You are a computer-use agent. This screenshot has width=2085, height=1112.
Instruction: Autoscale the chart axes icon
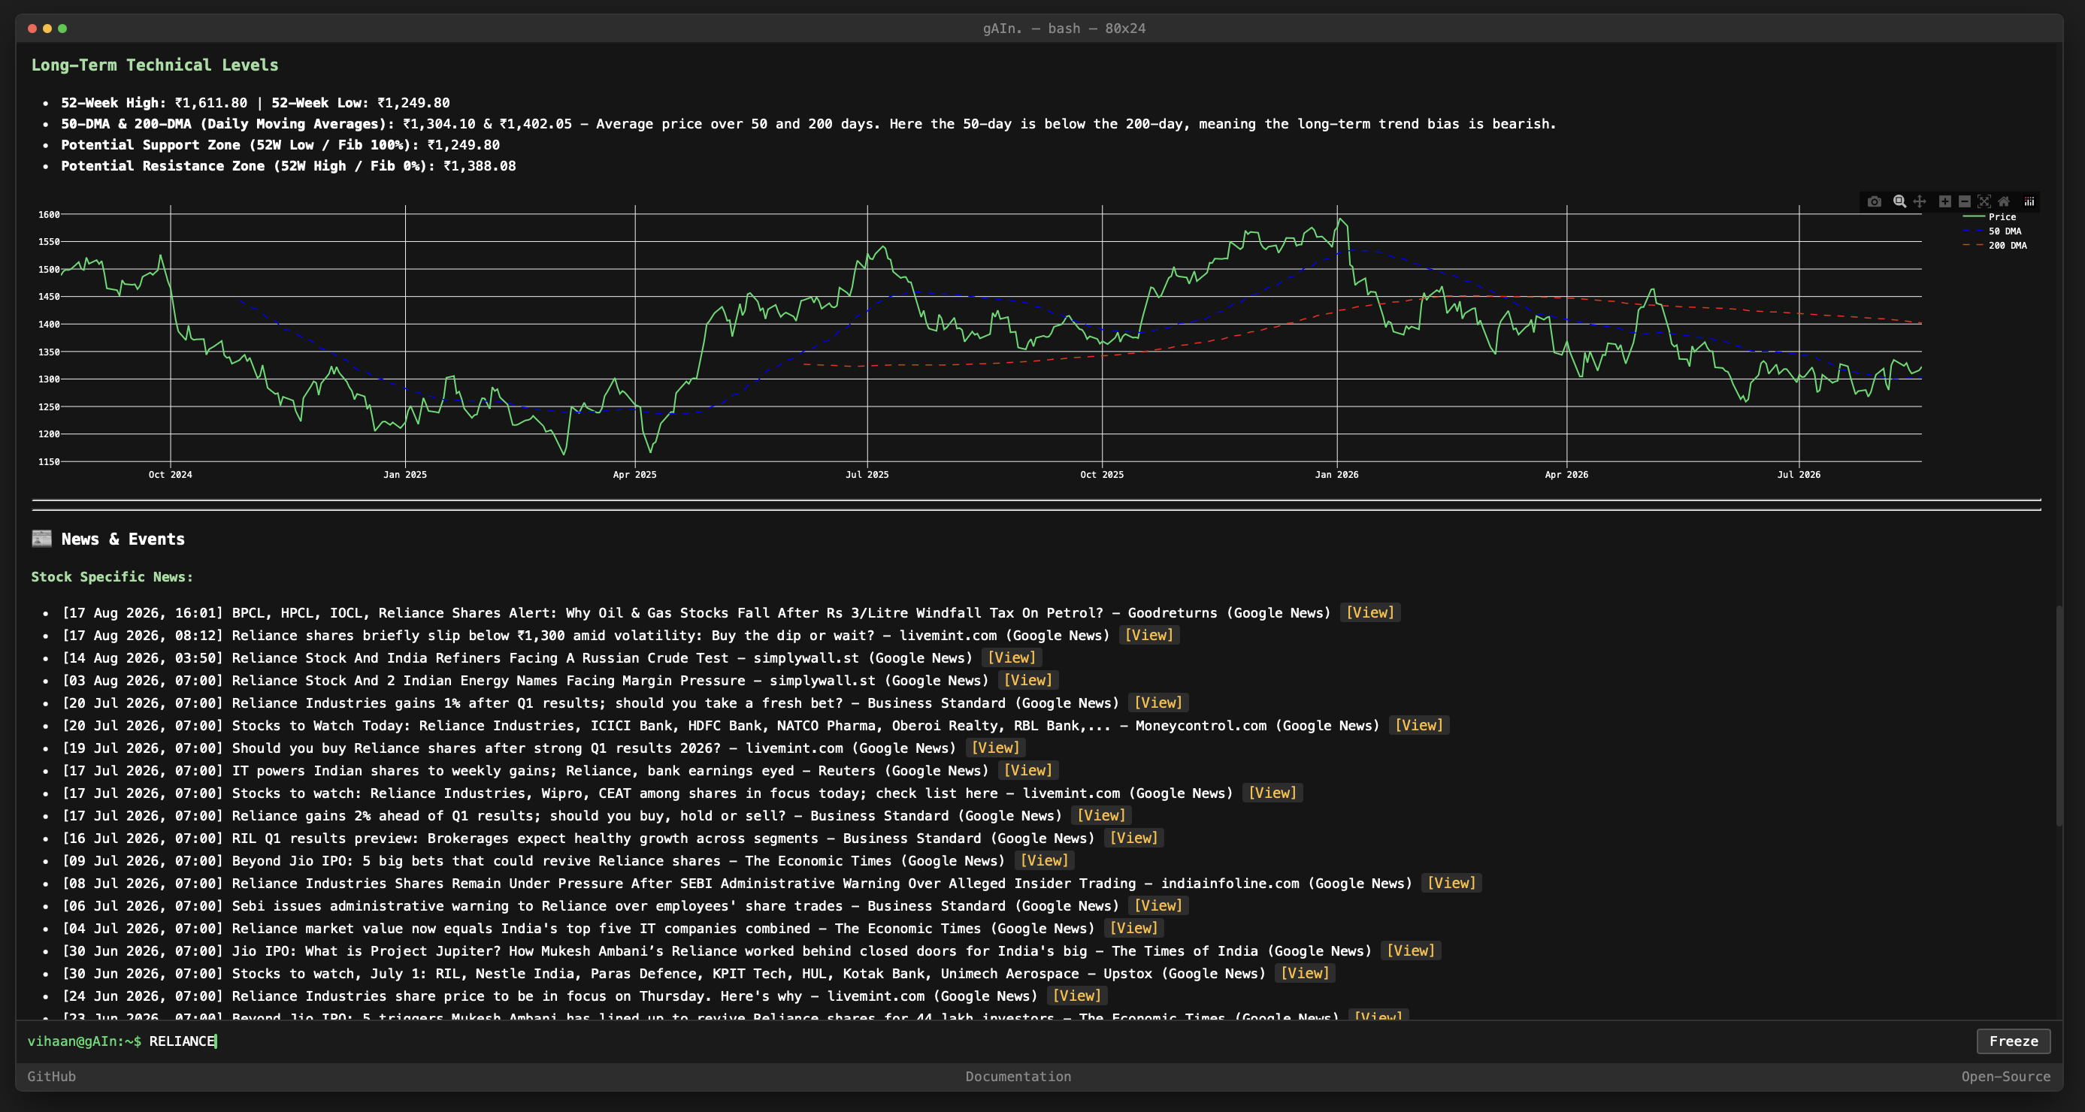pyautogui.click(x=1984, y=201)
